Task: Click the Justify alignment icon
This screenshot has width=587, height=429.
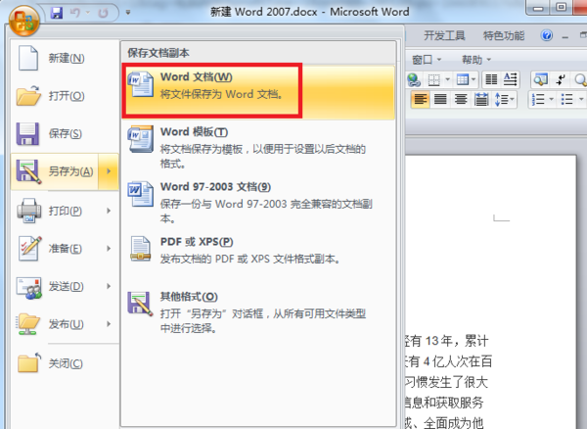Action: click(x=440, y=100)
